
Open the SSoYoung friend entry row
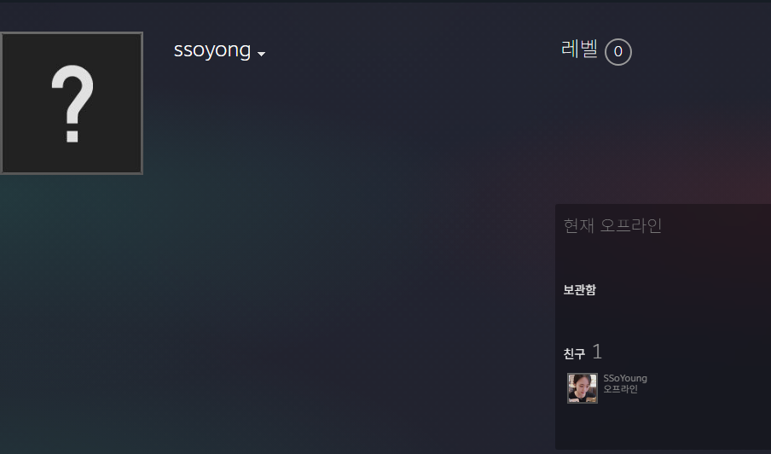pyautogui.click(x=608, y=388)
